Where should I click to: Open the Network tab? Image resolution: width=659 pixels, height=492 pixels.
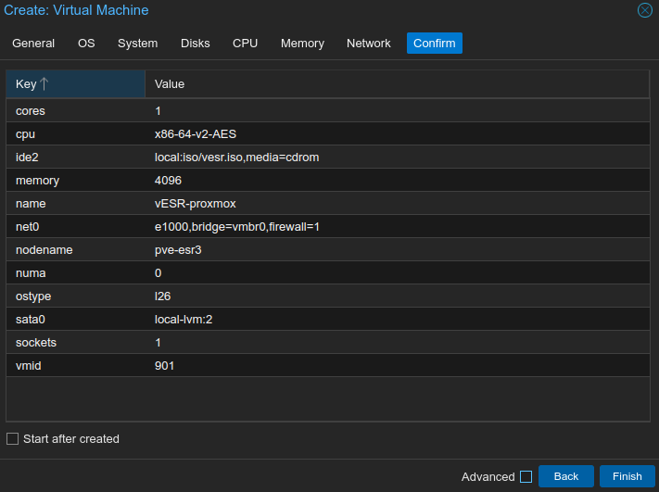[369, 44]
